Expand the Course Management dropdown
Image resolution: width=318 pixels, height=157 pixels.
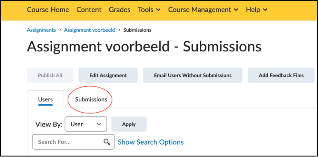click(203, 9)
